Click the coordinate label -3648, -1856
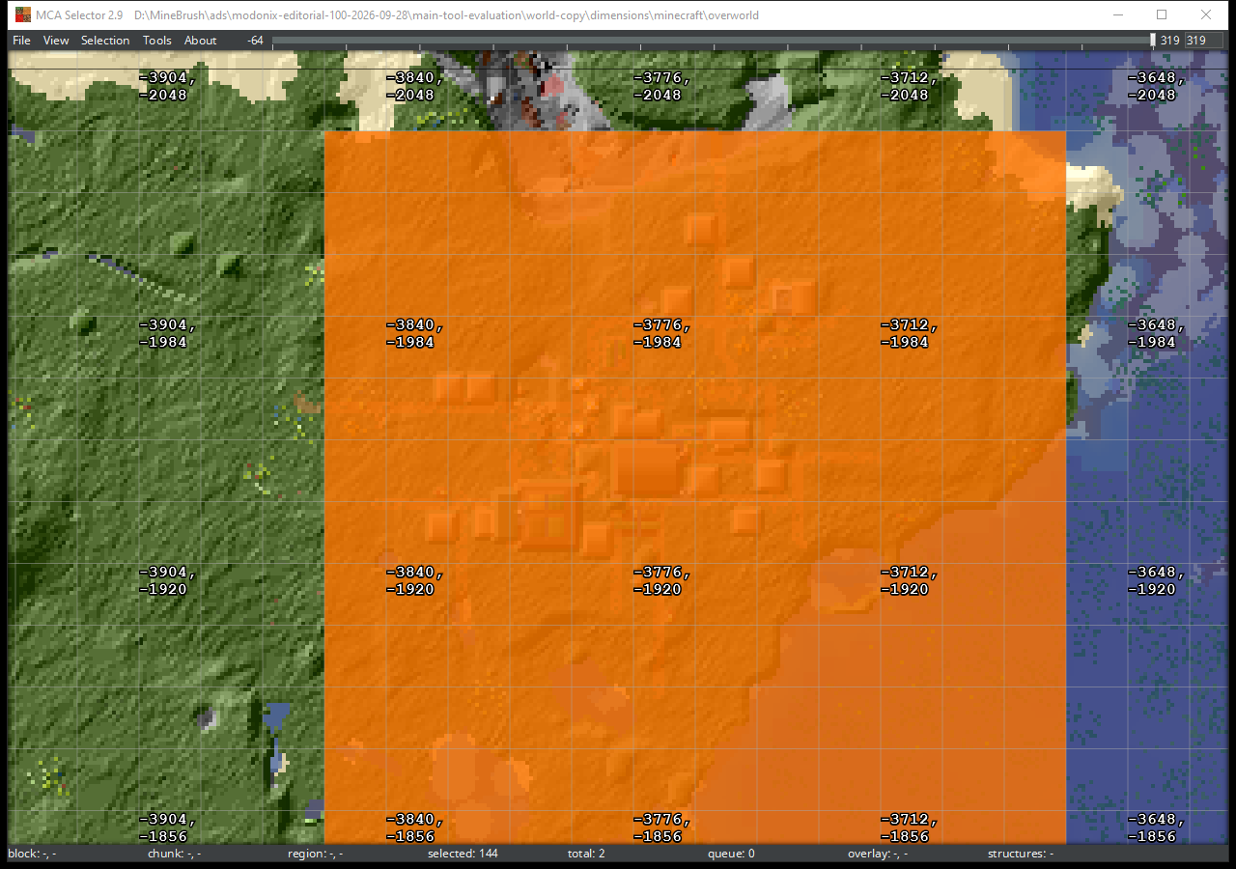Screen dimensions: 1236x869 coord(1156,828)
